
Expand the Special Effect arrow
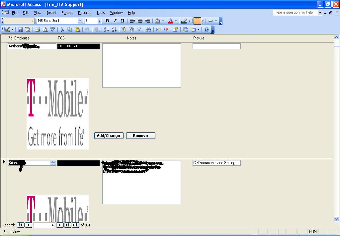[216, 21]
